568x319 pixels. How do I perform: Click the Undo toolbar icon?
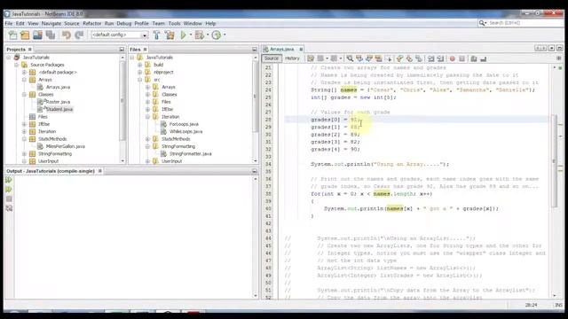point(66,35)
